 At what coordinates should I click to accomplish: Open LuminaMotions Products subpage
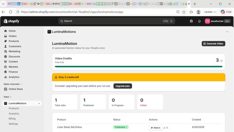[14, 108]
